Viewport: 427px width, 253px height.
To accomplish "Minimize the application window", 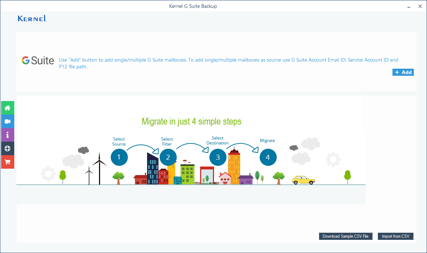I will pyautogui.click(x=408, y=6).
